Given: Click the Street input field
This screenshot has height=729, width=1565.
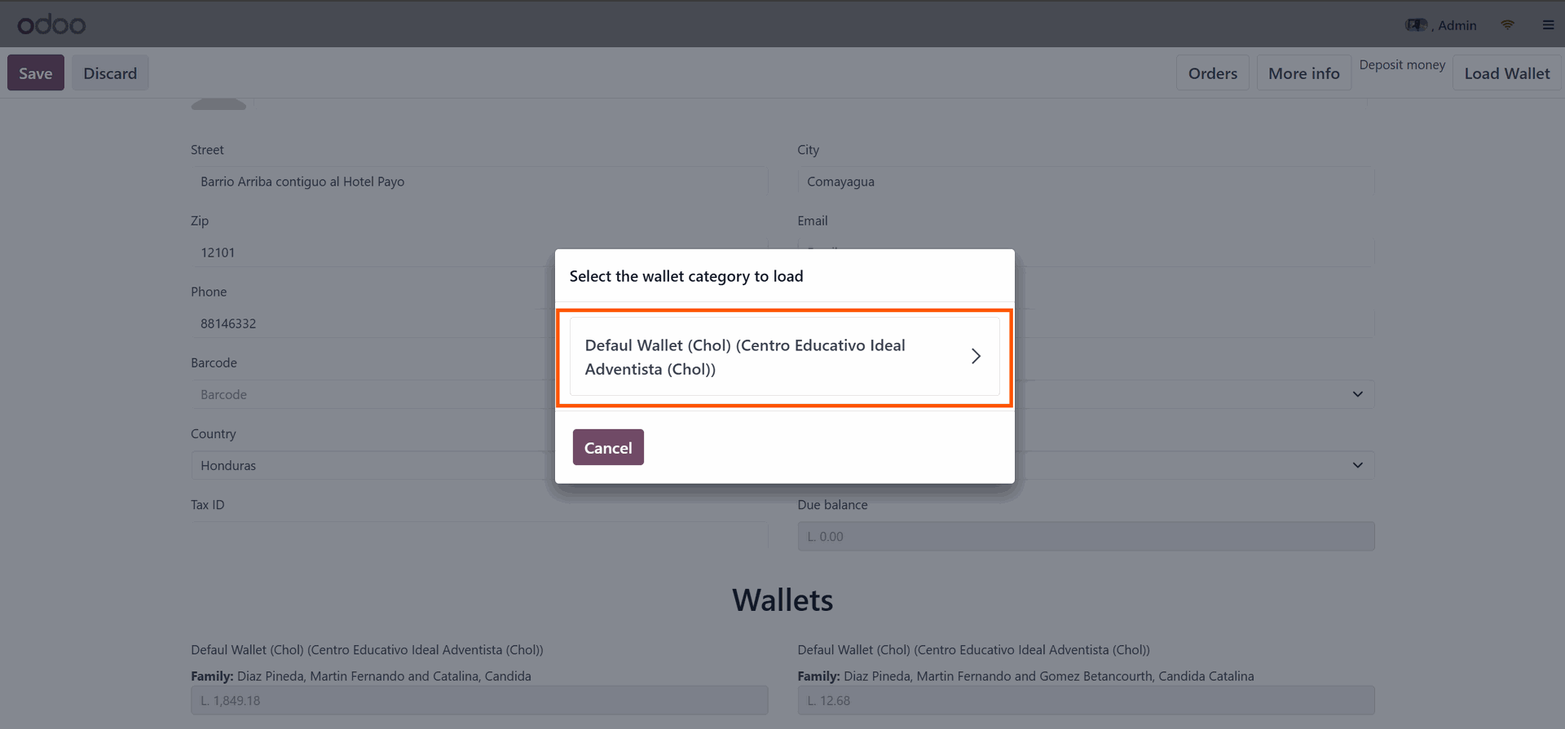Looking at the screenshot, I should pos(479,181).
